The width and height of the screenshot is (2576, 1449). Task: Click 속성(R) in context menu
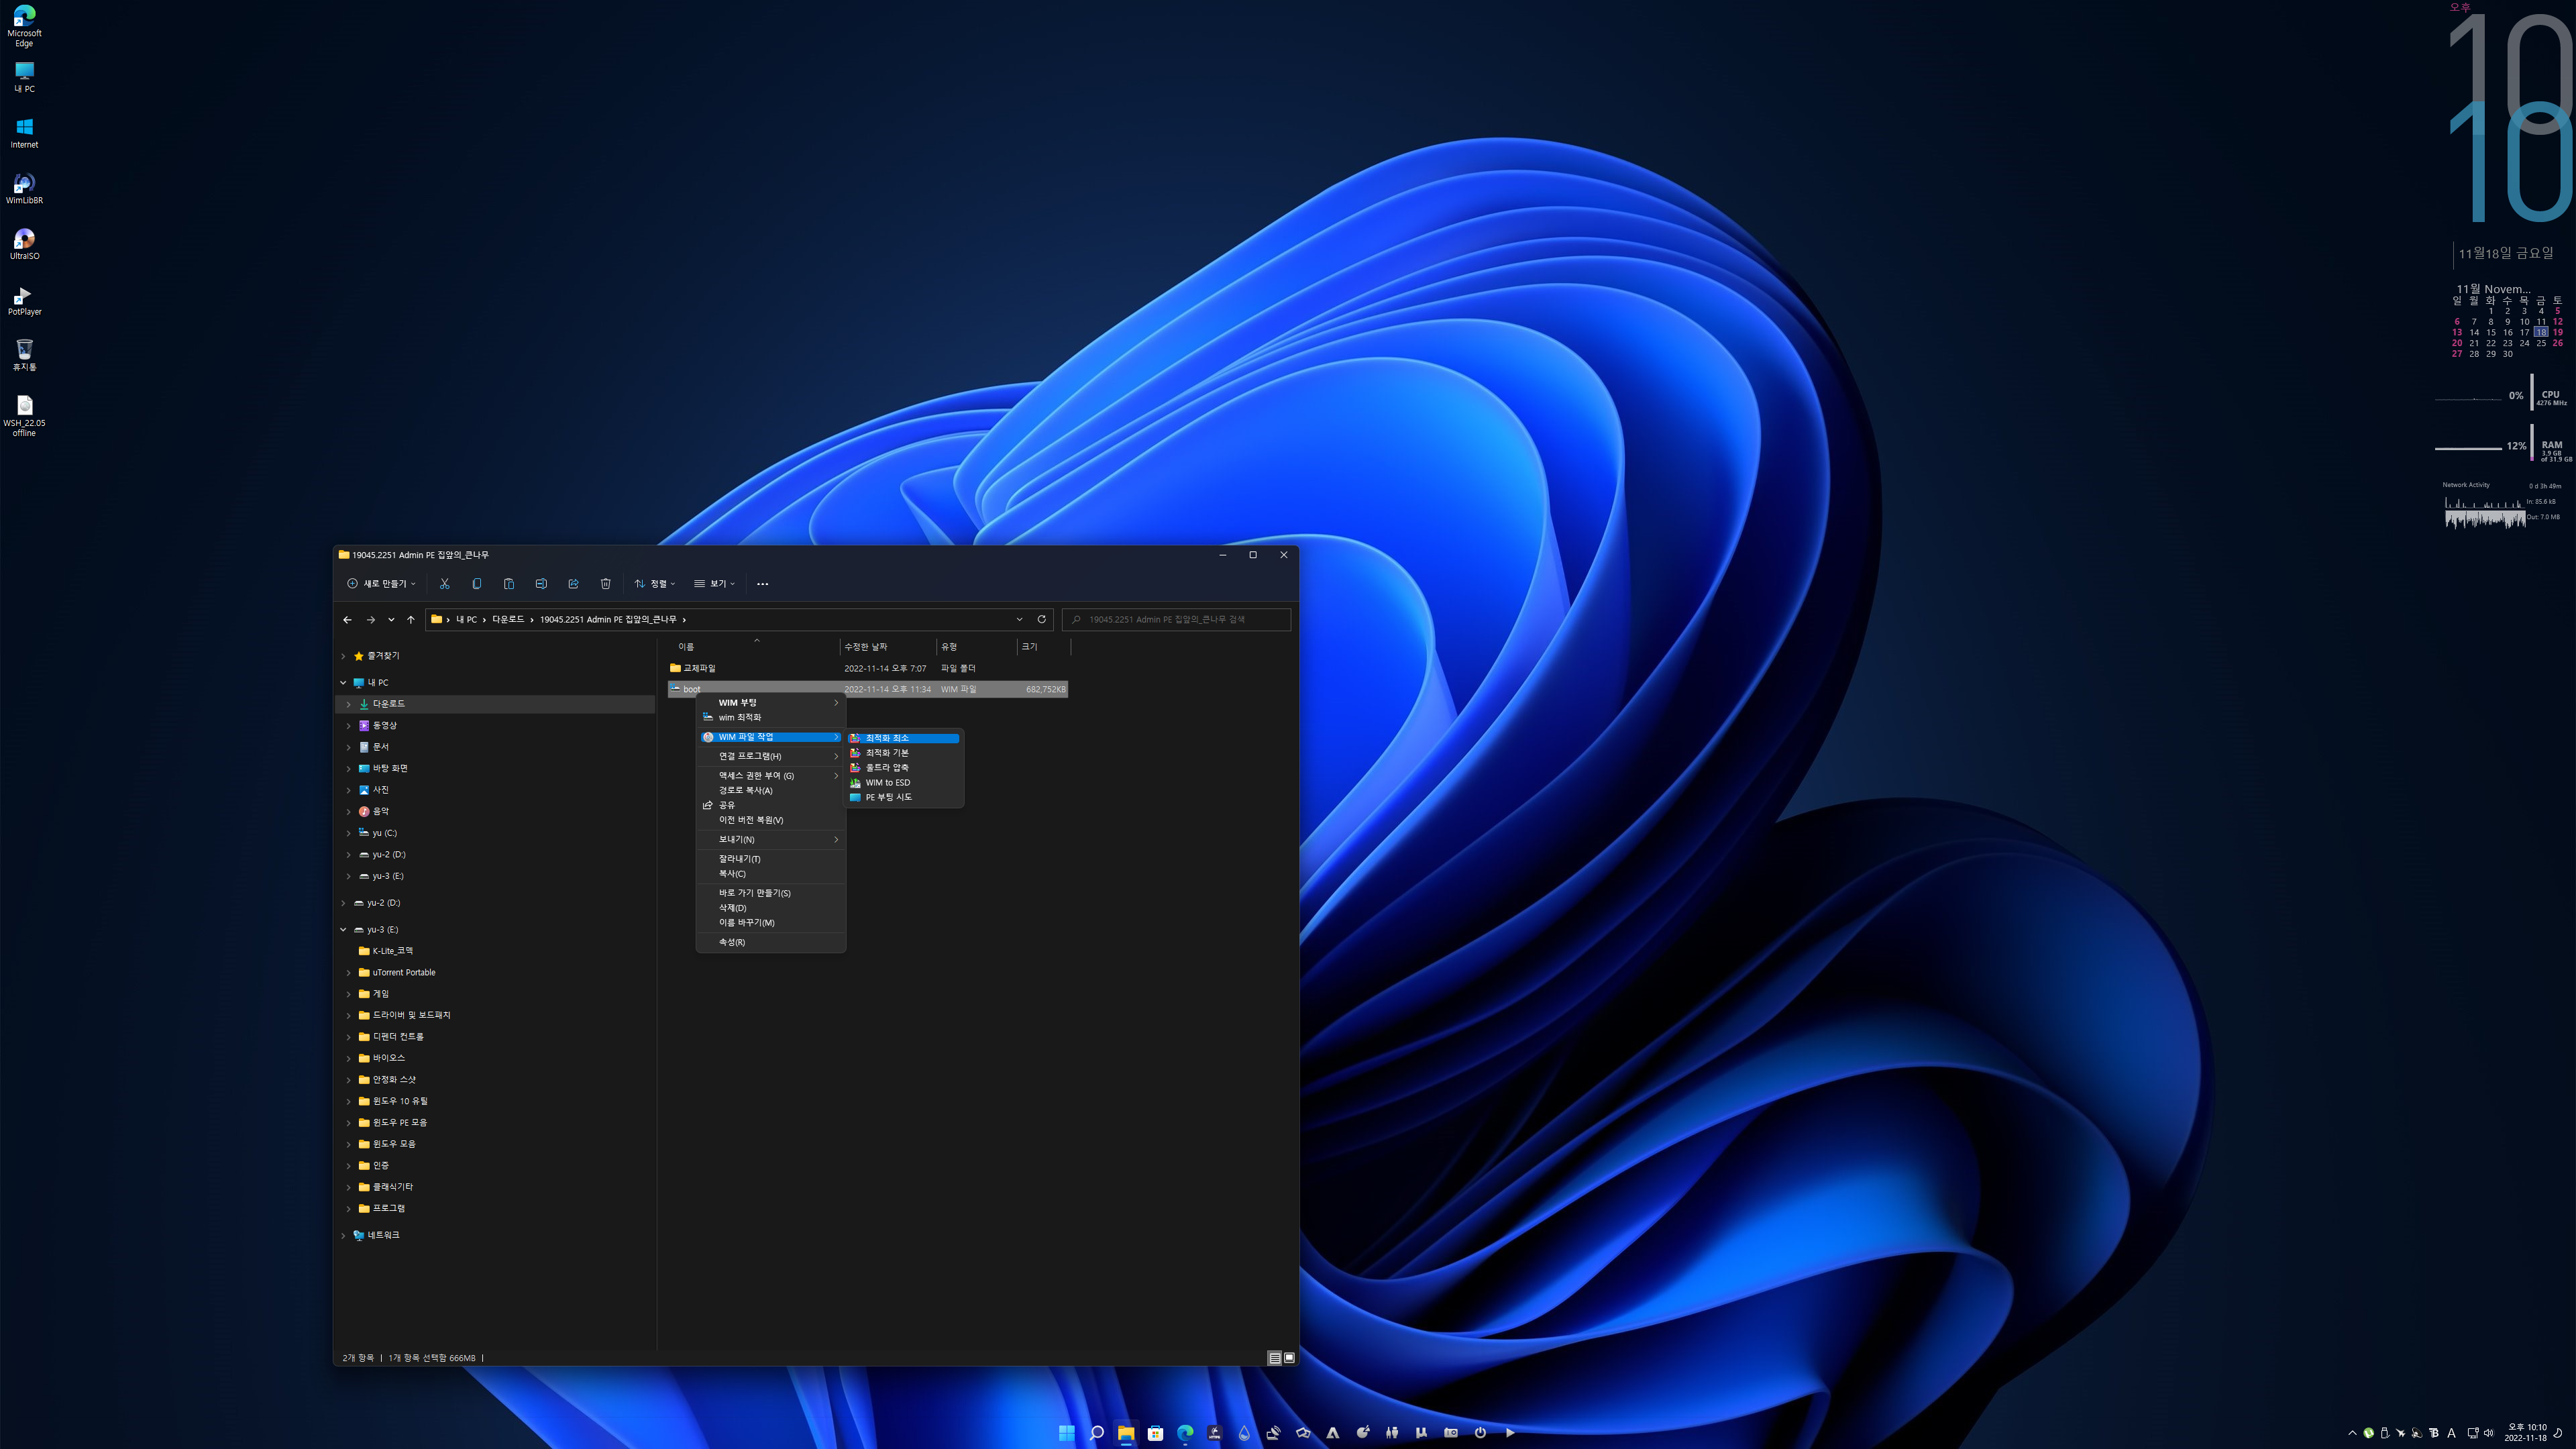(x=771, y=942)
